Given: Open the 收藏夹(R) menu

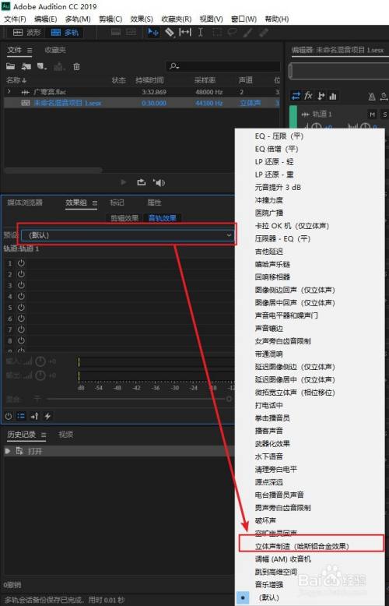Looking at the screenshot, I should click(177, 19).
